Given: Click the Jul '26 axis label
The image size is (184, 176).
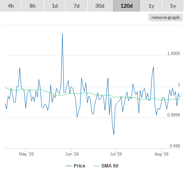Looking at the screenshot, I should tap(116, 154).
